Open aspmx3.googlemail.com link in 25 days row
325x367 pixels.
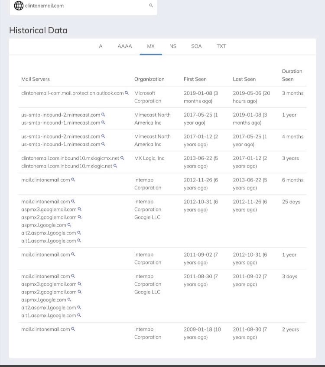click(49, 209)
